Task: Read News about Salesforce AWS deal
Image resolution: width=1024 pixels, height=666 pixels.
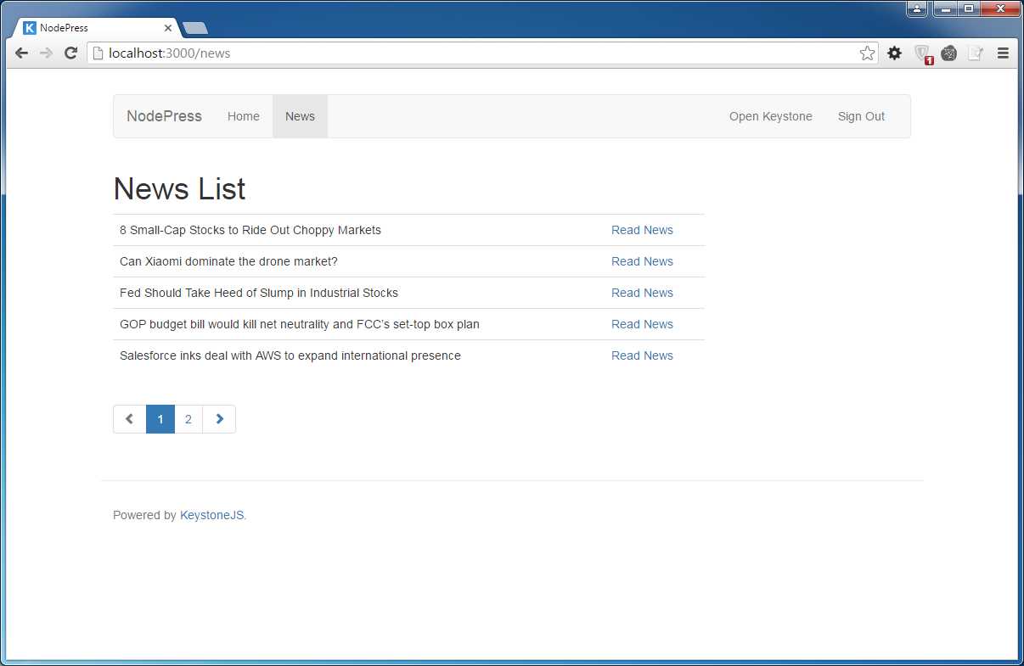Action: pyautogui.click(x=642, y=355)
